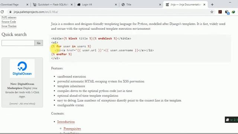Reload the page with the refresh icon
This screenshot has height=134, width=238.
(x=2, y=12)
